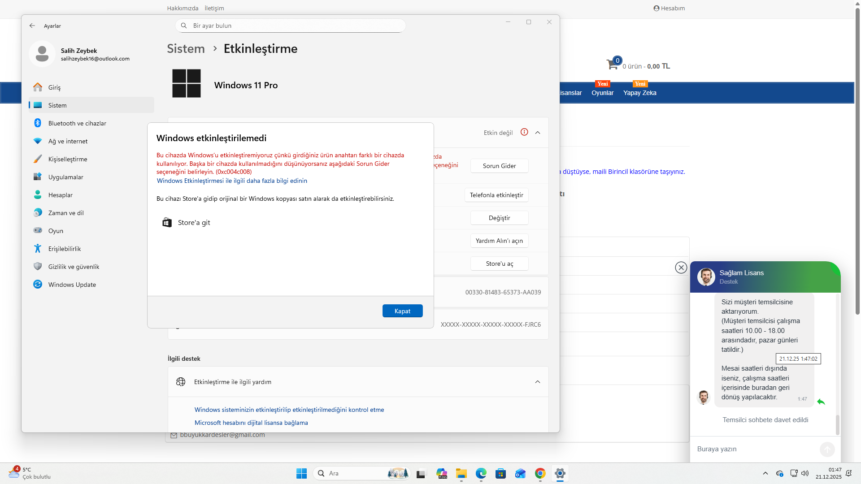Click the chat panel scrollbar
This screenshot has height=484, width=861.
pos(837,424)
